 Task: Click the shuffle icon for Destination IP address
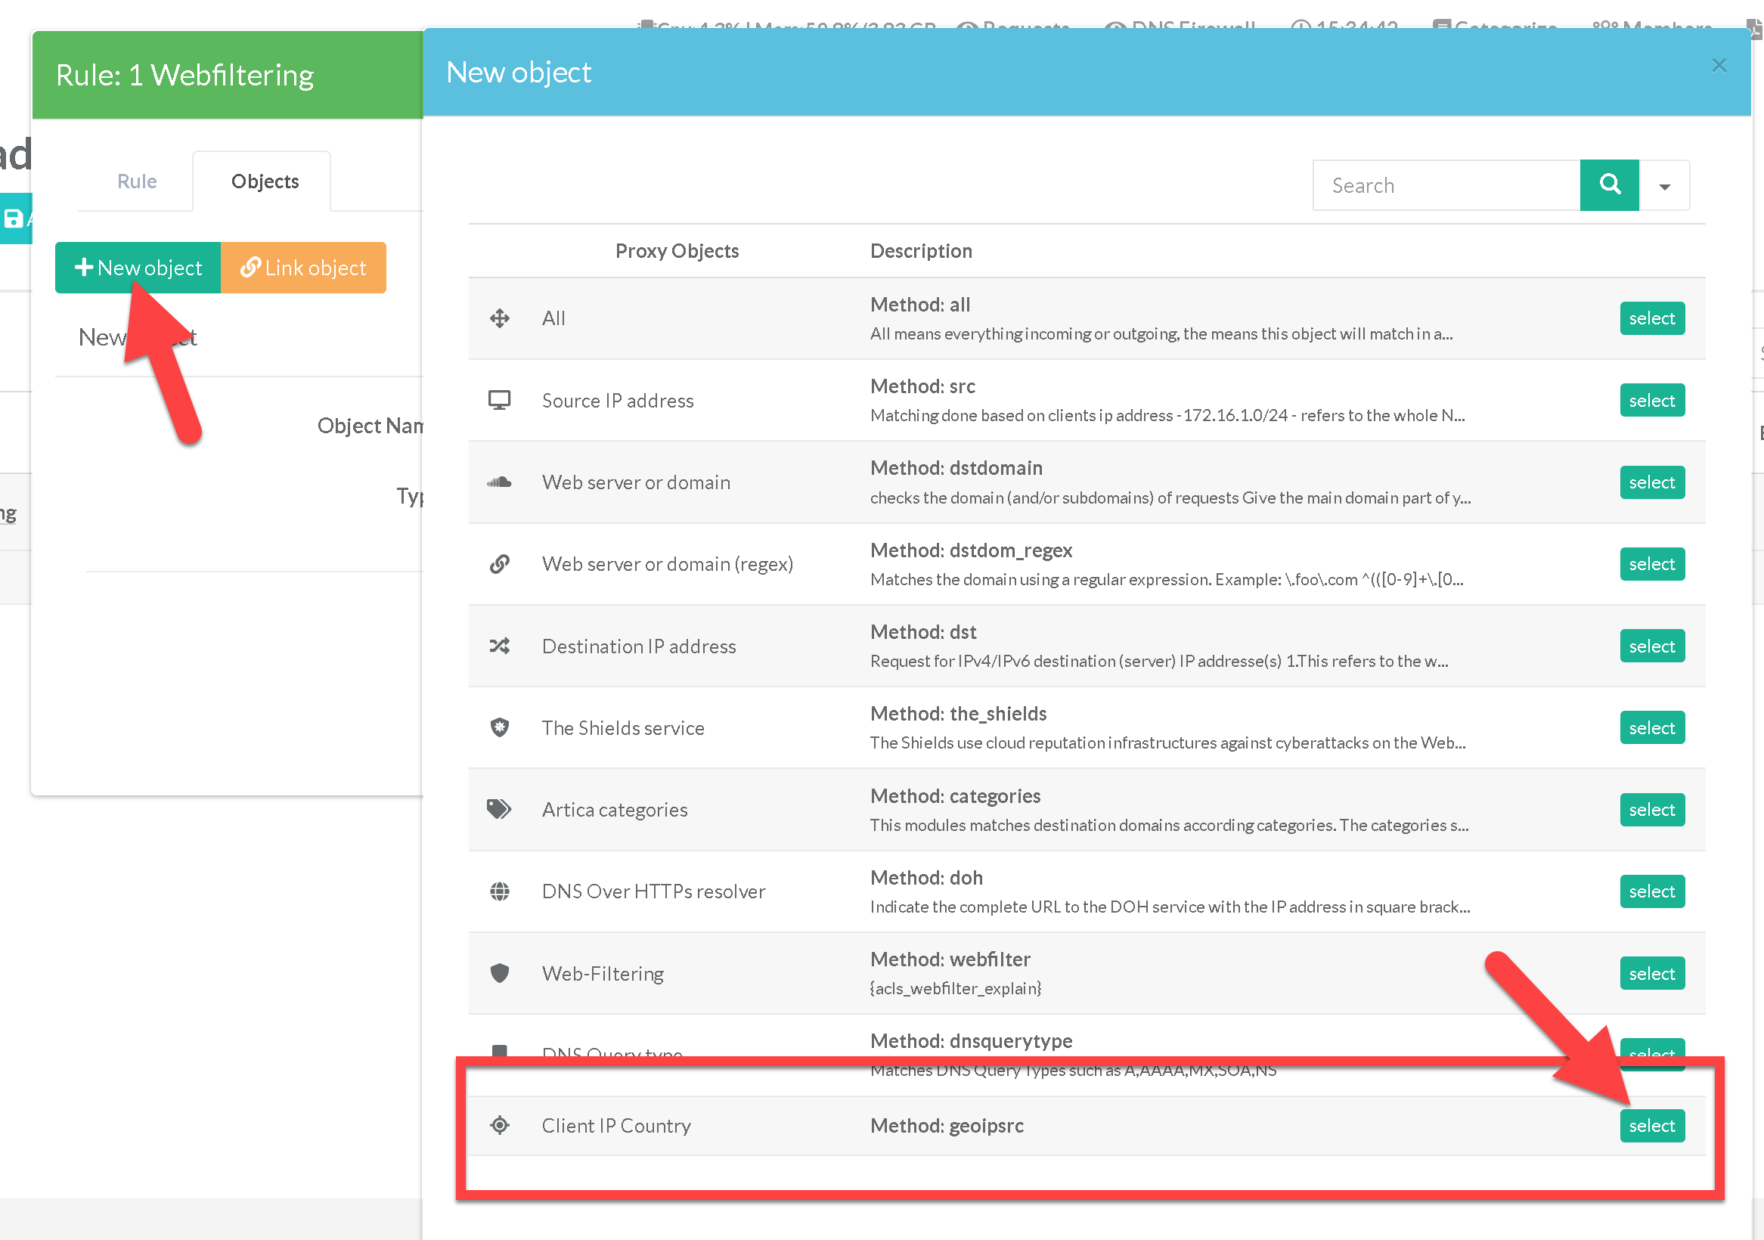tap(499, 646)
